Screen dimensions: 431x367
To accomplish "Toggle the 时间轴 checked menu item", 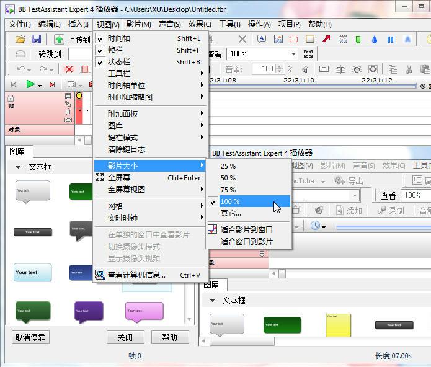I will (x=119, y=38).
